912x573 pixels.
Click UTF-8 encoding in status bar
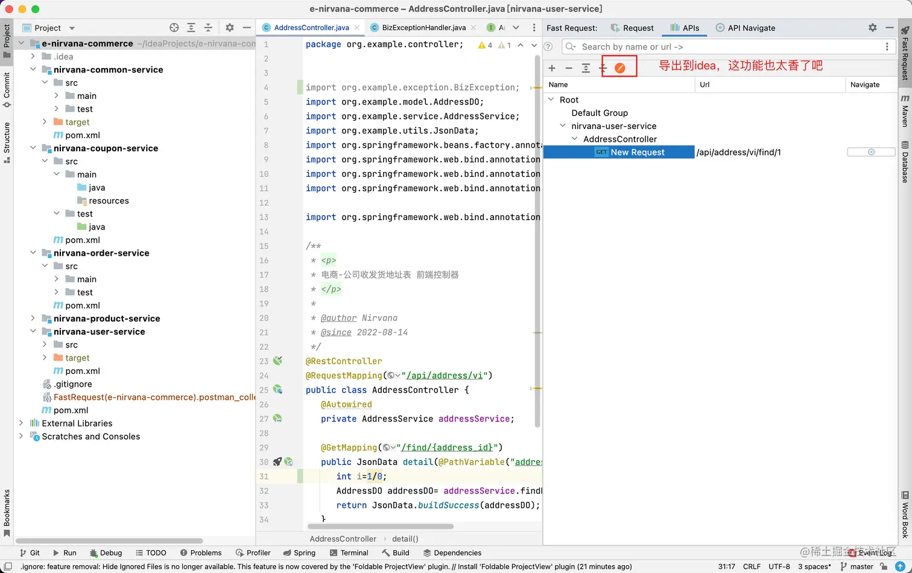[x=779, y=566]
